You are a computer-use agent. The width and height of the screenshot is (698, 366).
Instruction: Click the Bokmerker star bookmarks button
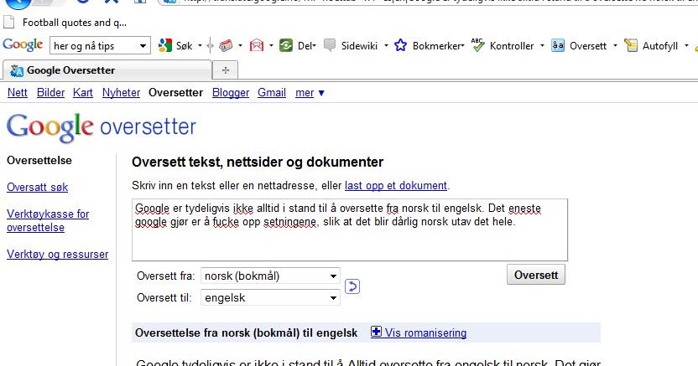(x=430, y=45)
